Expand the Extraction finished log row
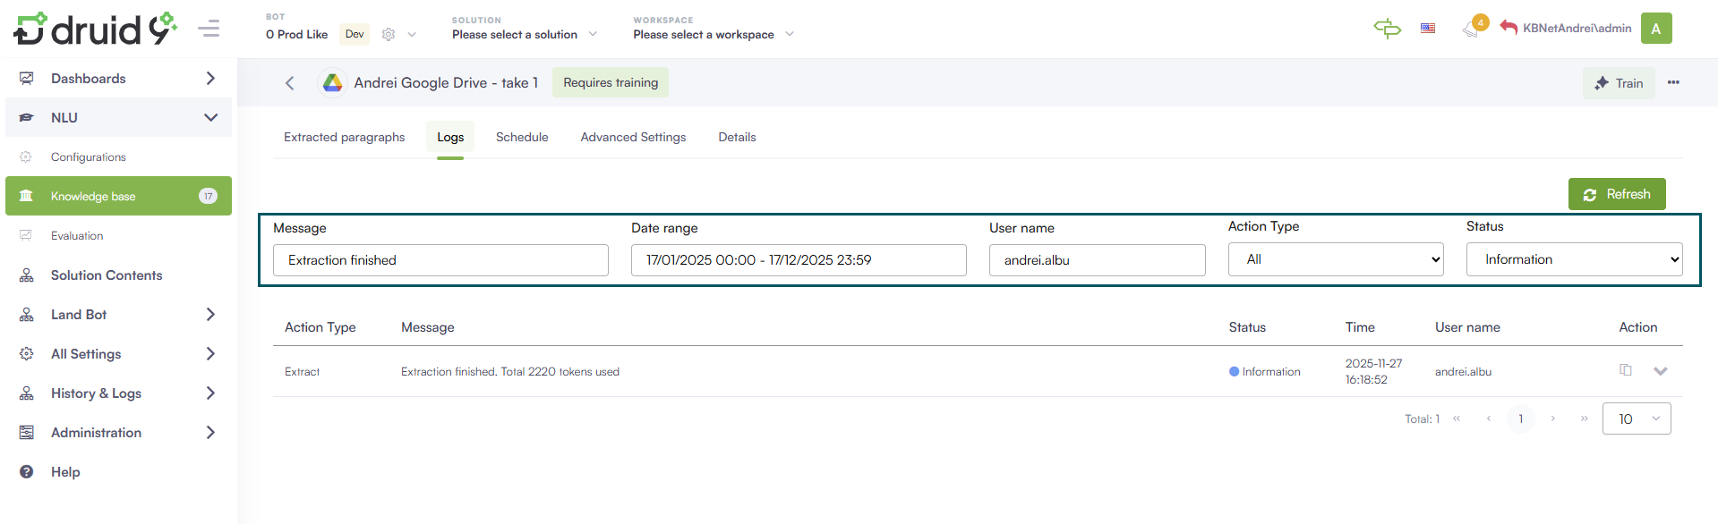 [x=1660, y=371]
